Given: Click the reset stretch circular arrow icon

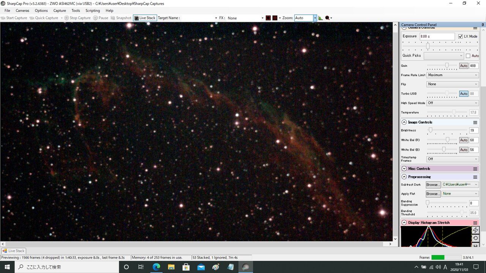Looking at the screenshot, I should point(475,238).
